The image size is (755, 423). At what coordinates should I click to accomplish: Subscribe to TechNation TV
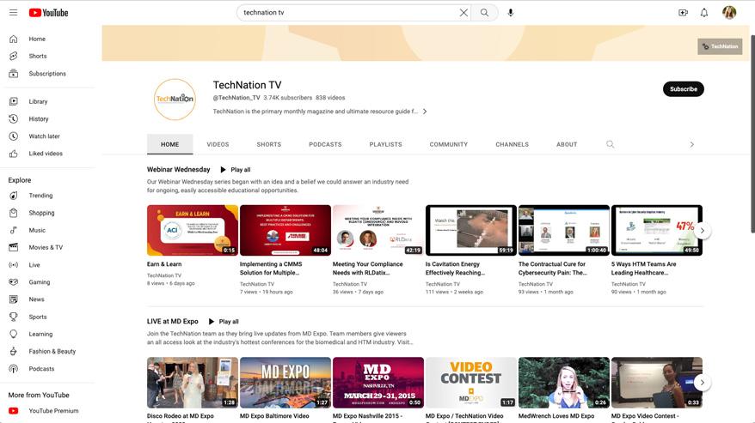pos(684,89)
